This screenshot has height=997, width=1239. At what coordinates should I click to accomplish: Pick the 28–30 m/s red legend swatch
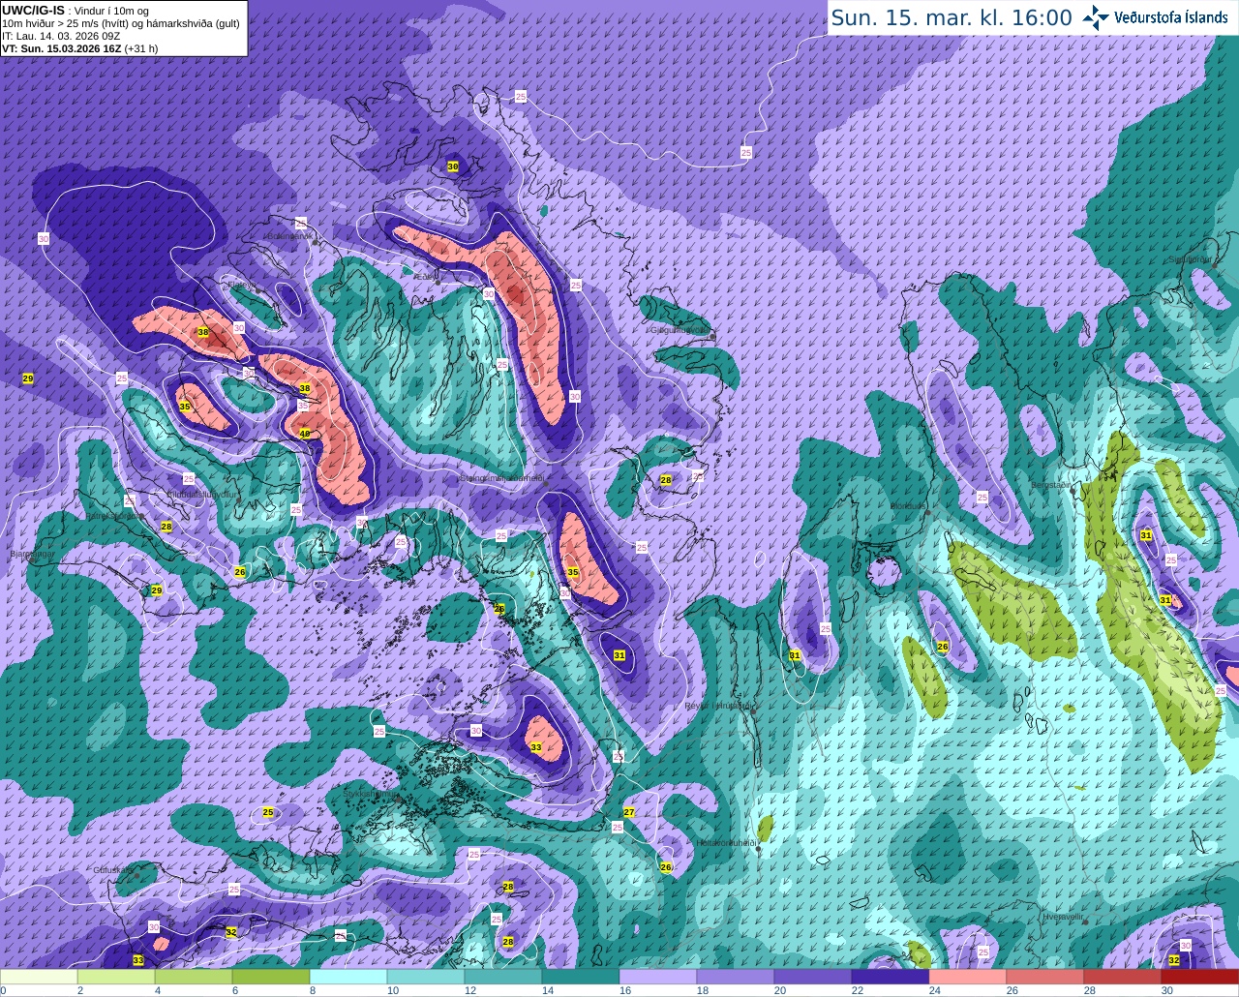(x=1123, y=977)
